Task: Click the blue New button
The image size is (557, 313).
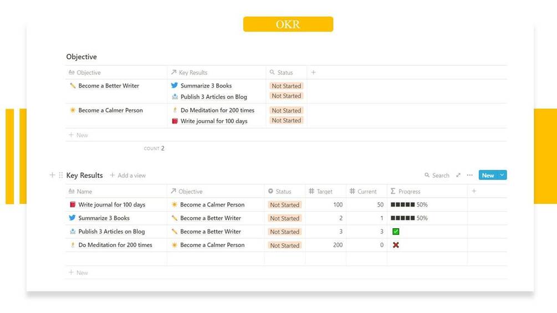Action: 488,175
